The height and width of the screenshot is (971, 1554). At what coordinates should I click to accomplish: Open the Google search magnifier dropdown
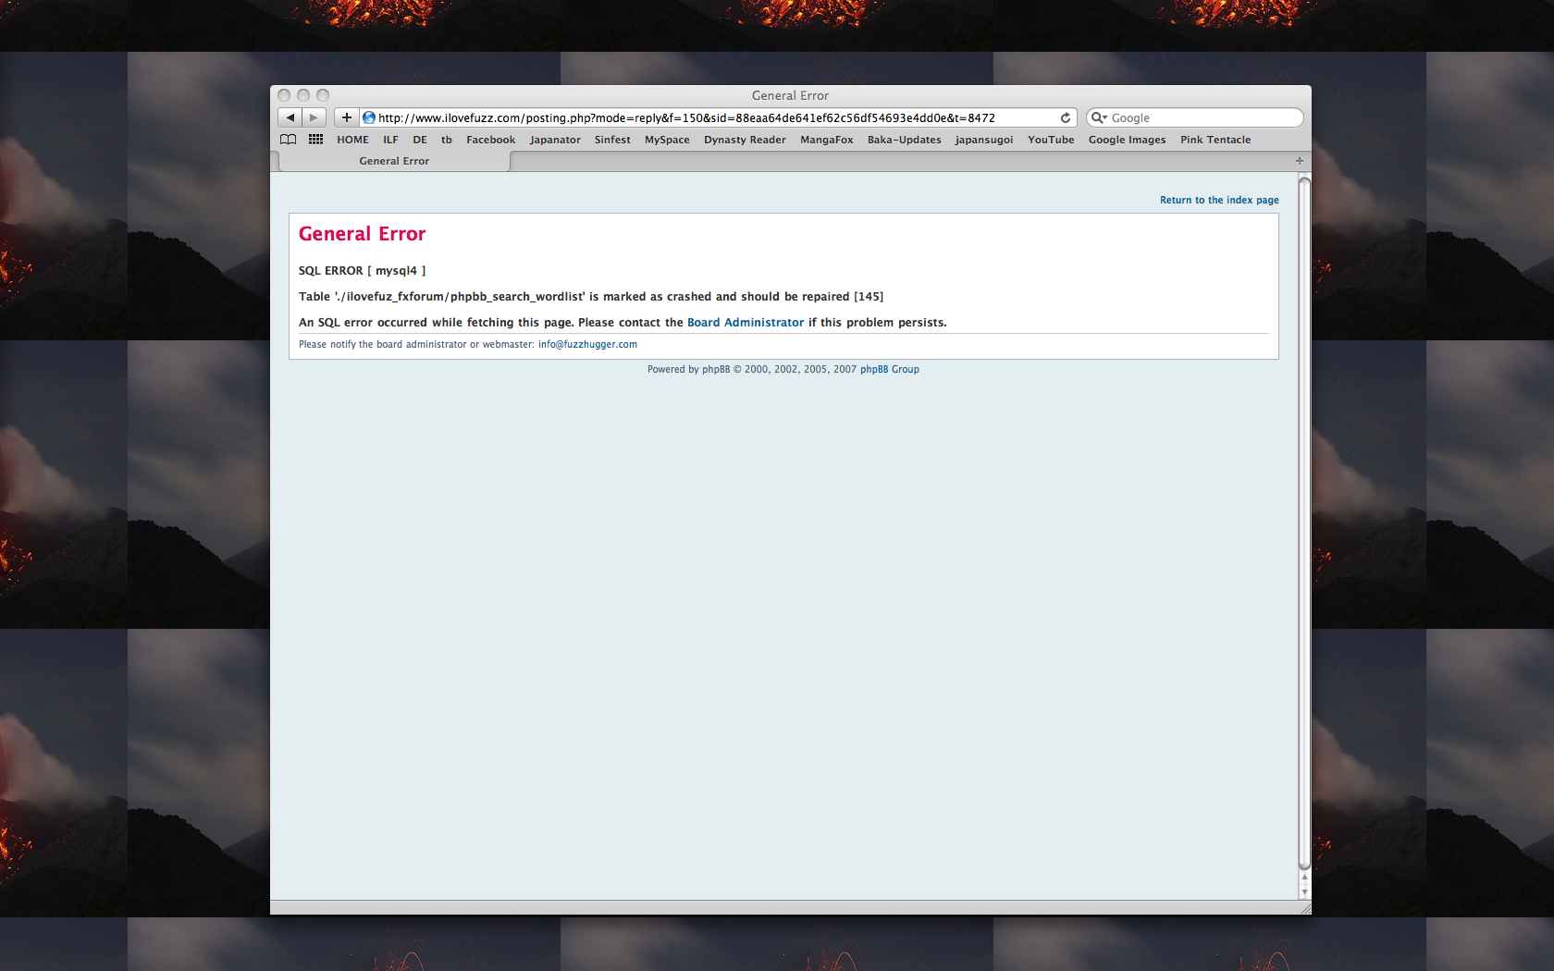[1099, 117]
